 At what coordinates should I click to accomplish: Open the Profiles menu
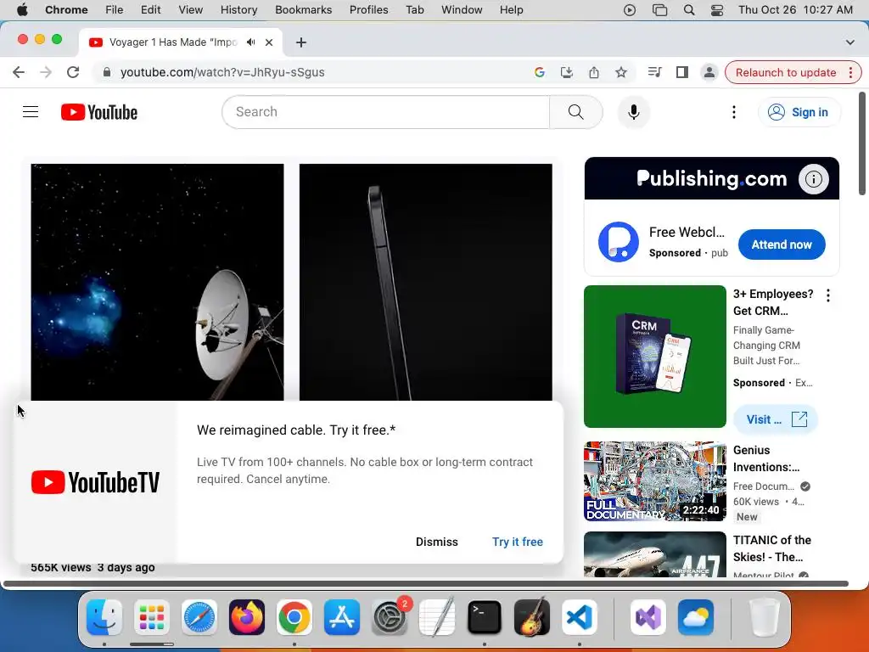[x=368, y=10]
